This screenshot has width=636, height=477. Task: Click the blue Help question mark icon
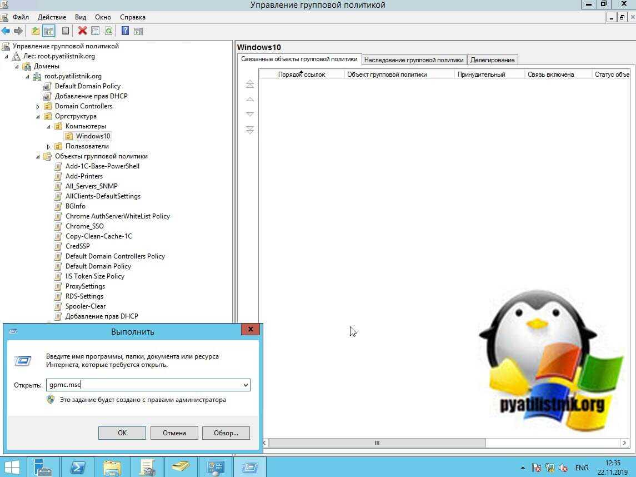tap(125, 31)
